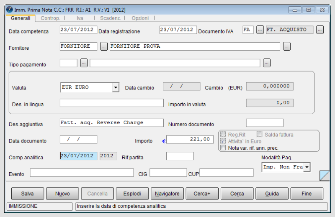
Task: Toggle the Attivita` in Euro checkbox
Action: click(223, 141)
